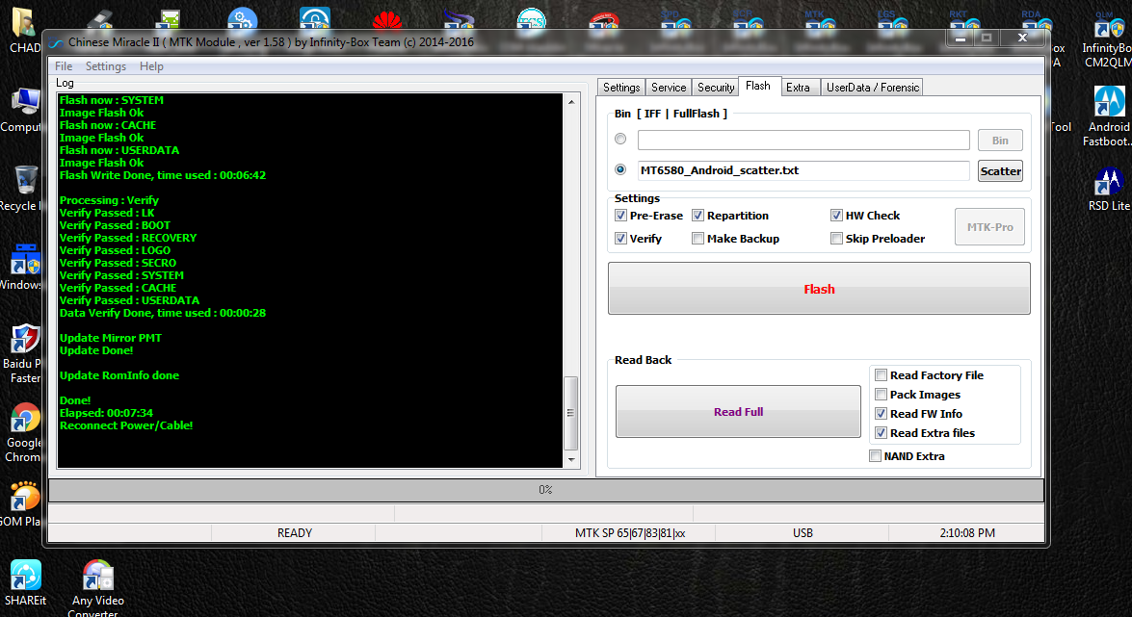Click the Bin browse button

pos(1000,140)
